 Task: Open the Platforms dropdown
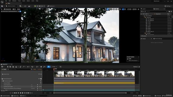coord(51,6)
